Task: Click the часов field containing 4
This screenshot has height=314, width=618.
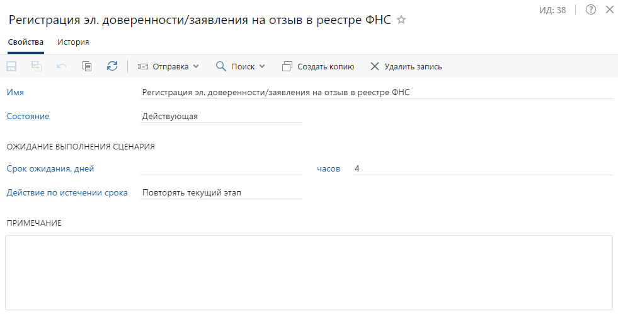Action: click(x=482, y=168)
